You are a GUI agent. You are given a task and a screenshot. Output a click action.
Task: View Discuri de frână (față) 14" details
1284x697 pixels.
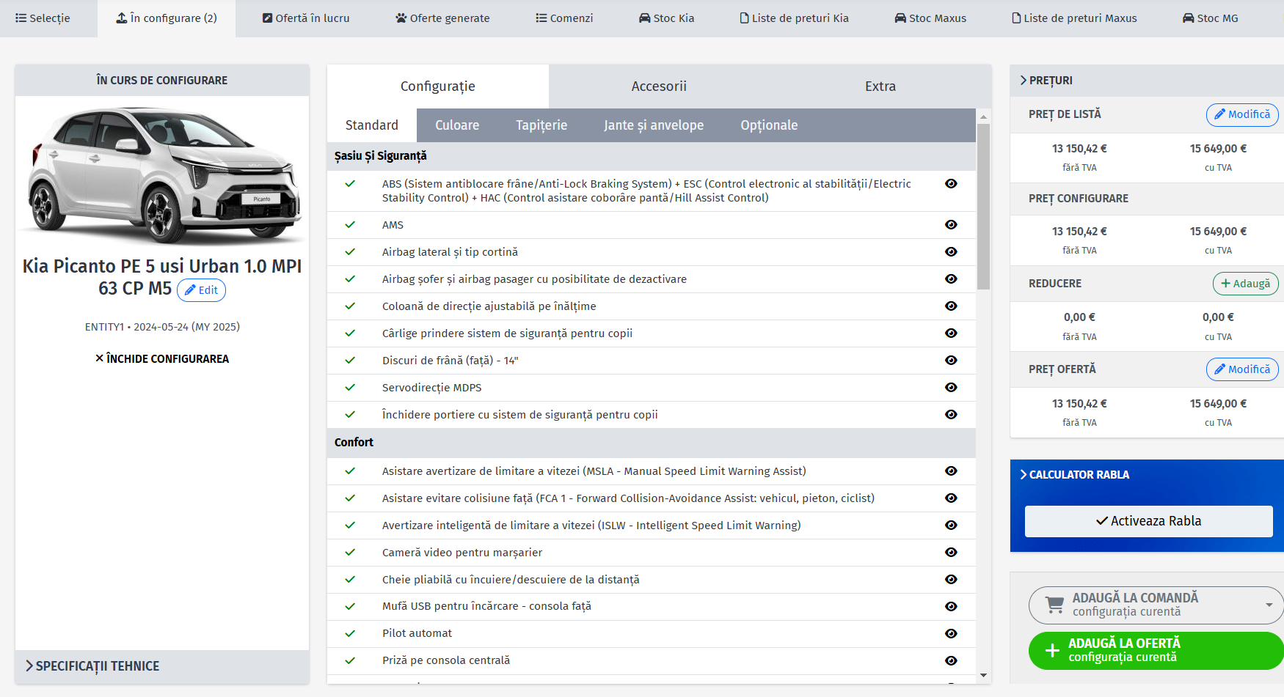tap(951, 361)
